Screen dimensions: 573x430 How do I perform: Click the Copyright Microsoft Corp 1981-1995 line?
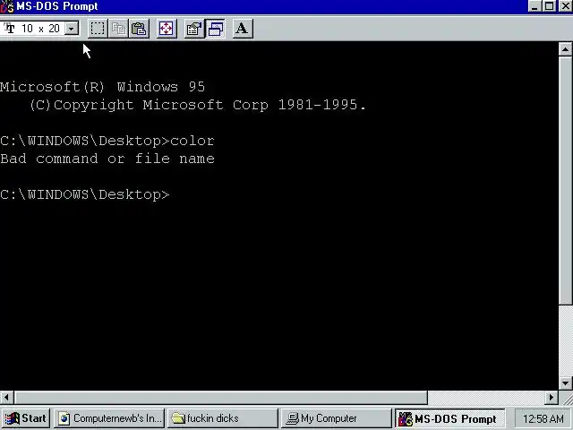pyautogui.click(x=197, y=106)
